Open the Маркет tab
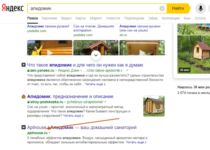The height and width of the screenshot is (150, 210). [x=96, y=18]
